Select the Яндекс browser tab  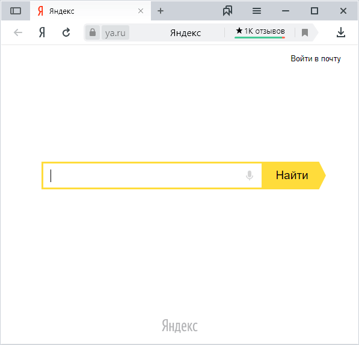90,11
